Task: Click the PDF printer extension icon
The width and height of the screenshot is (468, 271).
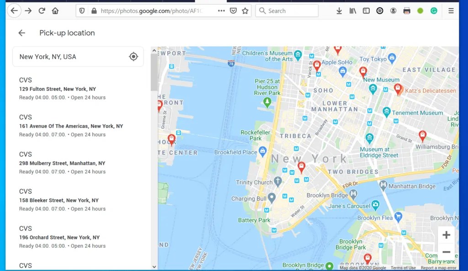Action: pyautogui.click(x=406, y=10)
